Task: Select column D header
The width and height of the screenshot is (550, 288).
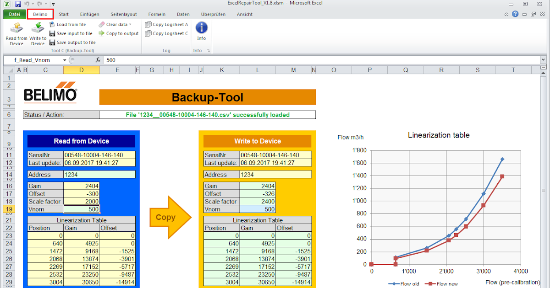Action: click(x=81, y=70)
